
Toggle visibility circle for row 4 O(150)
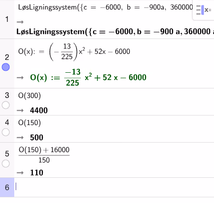6,132
